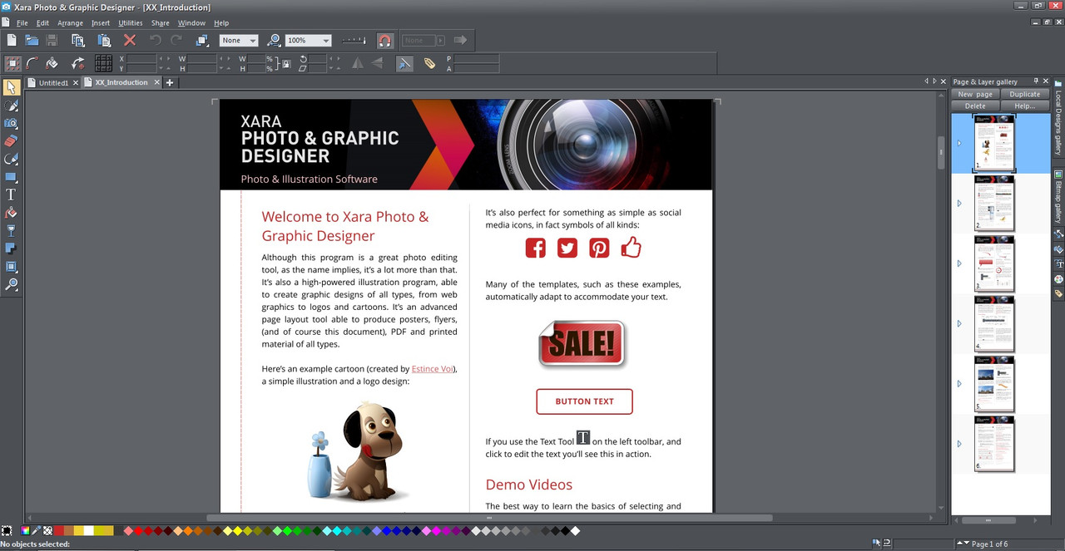Open the Utilities menu
The height and width of the screenshot is (551, 1065).
pyautogui.click(x=131, y=23)
